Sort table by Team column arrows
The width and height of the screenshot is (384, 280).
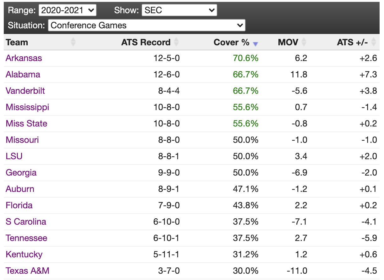(x=73, y=42)
